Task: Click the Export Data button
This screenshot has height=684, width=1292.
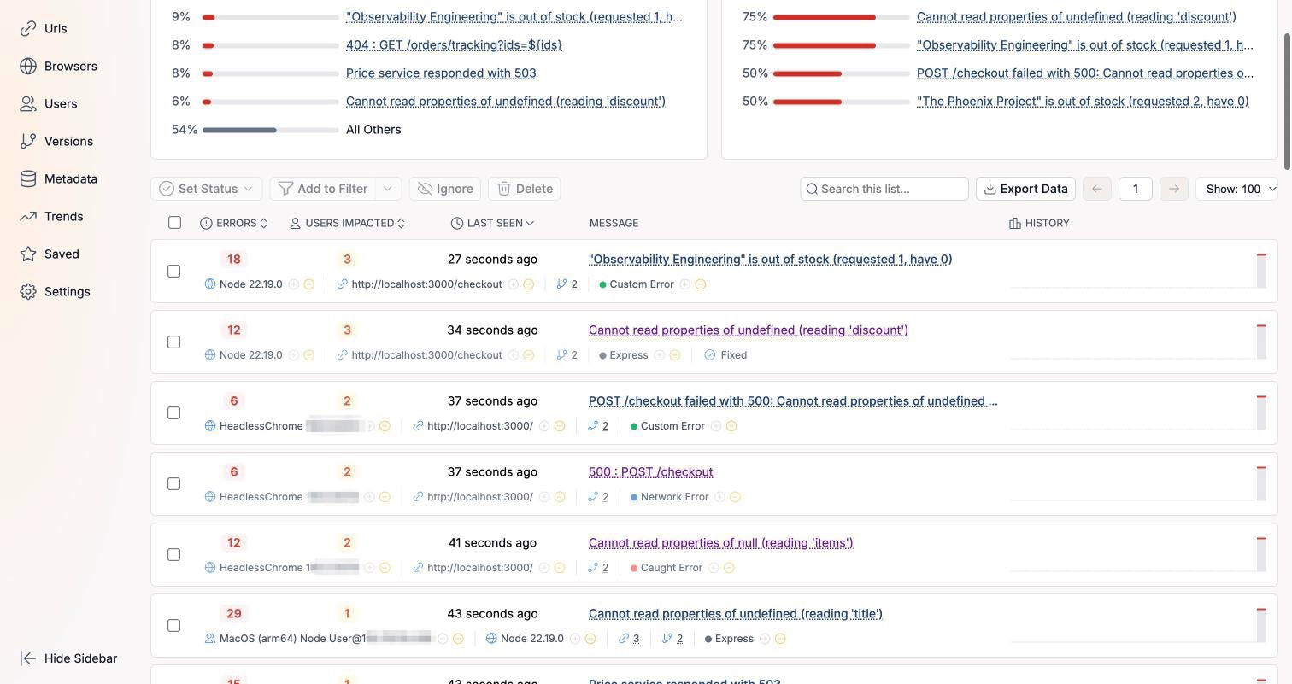Action: pyautogui.click(x=1025, y=189)
